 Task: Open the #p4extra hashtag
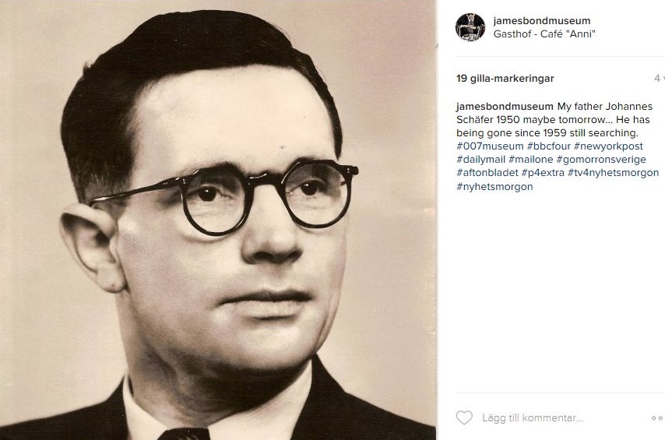point(543,173)
